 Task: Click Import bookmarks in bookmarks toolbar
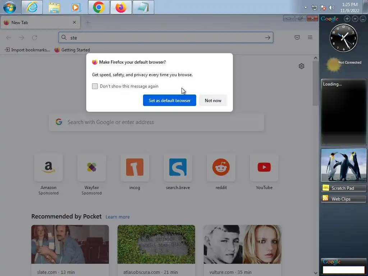(27, 50)
